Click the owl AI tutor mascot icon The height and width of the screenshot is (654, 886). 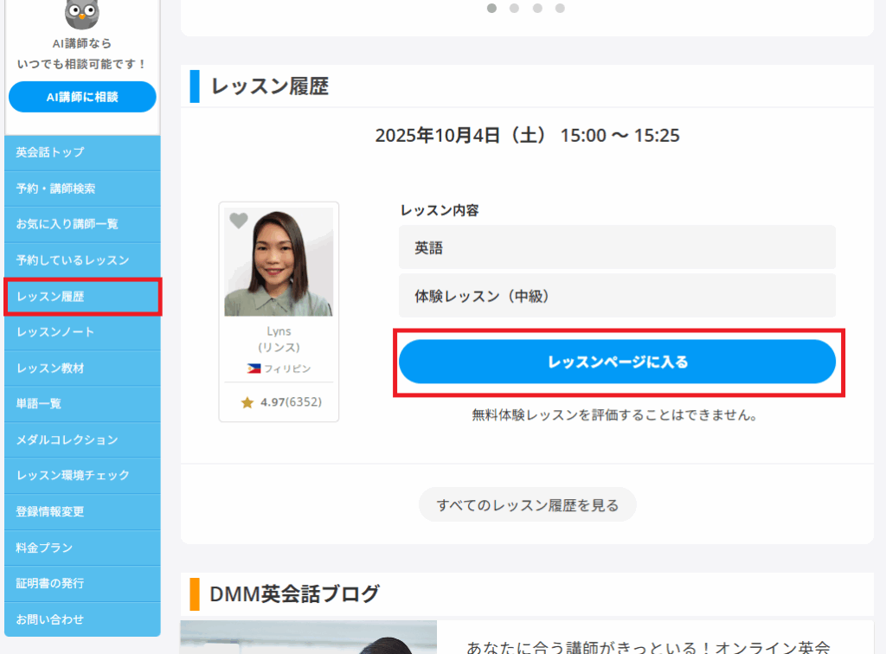82,12
